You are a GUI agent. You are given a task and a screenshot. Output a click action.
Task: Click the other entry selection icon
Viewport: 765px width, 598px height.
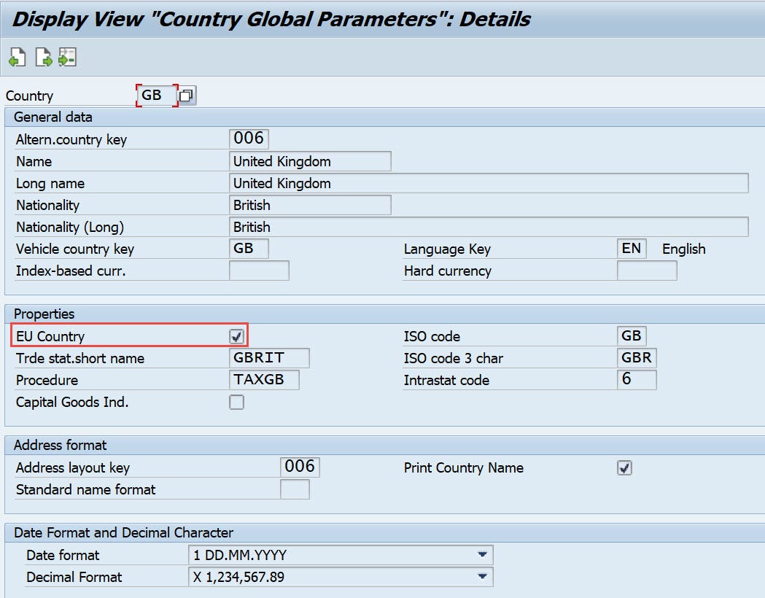pos(67,57)
